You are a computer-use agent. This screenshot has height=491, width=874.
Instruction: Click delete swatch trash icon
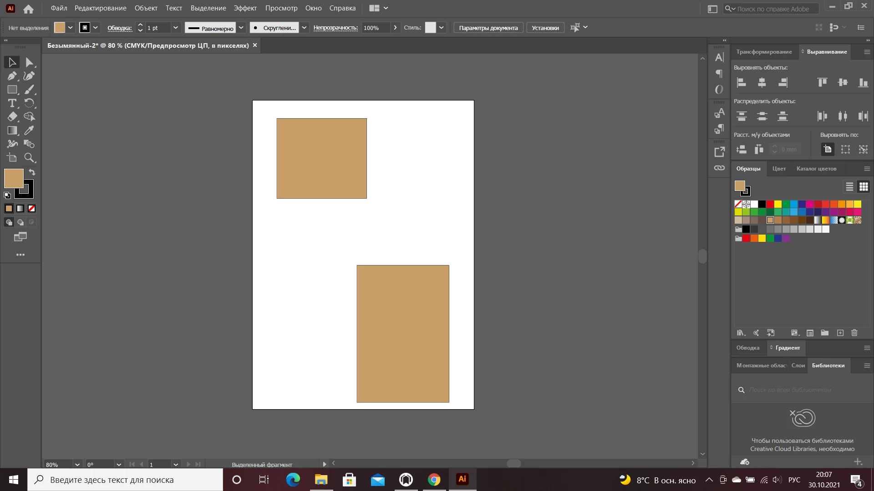pos(854,333)
